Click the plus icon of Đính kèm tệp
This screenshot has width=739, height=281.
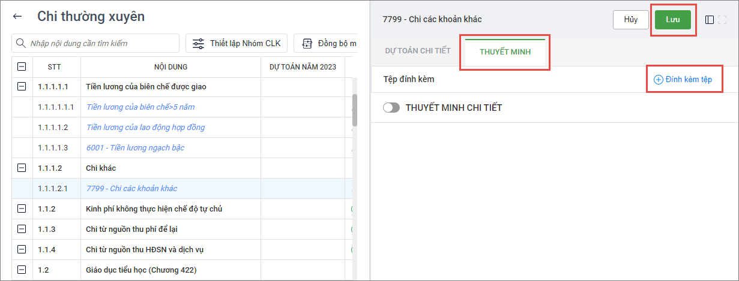pos(659,80)
